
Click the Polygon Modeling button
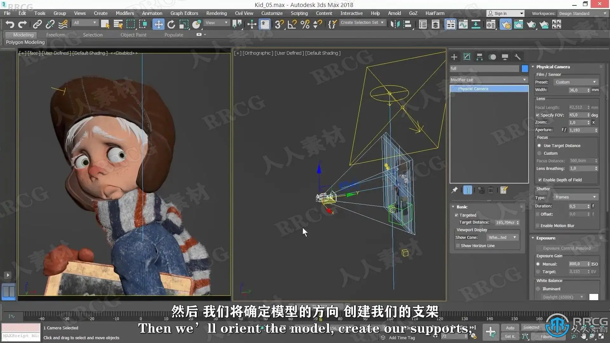tap(25, 42)
